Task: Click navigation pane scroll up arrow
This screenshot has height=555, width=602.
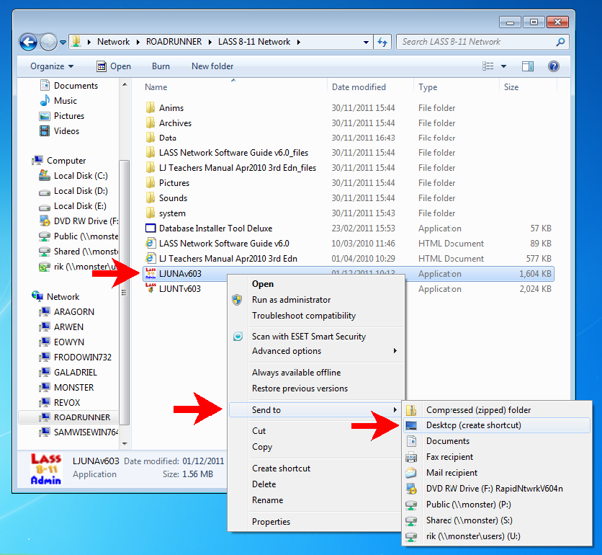Action: pyautogui.click(x=125, y=84)
